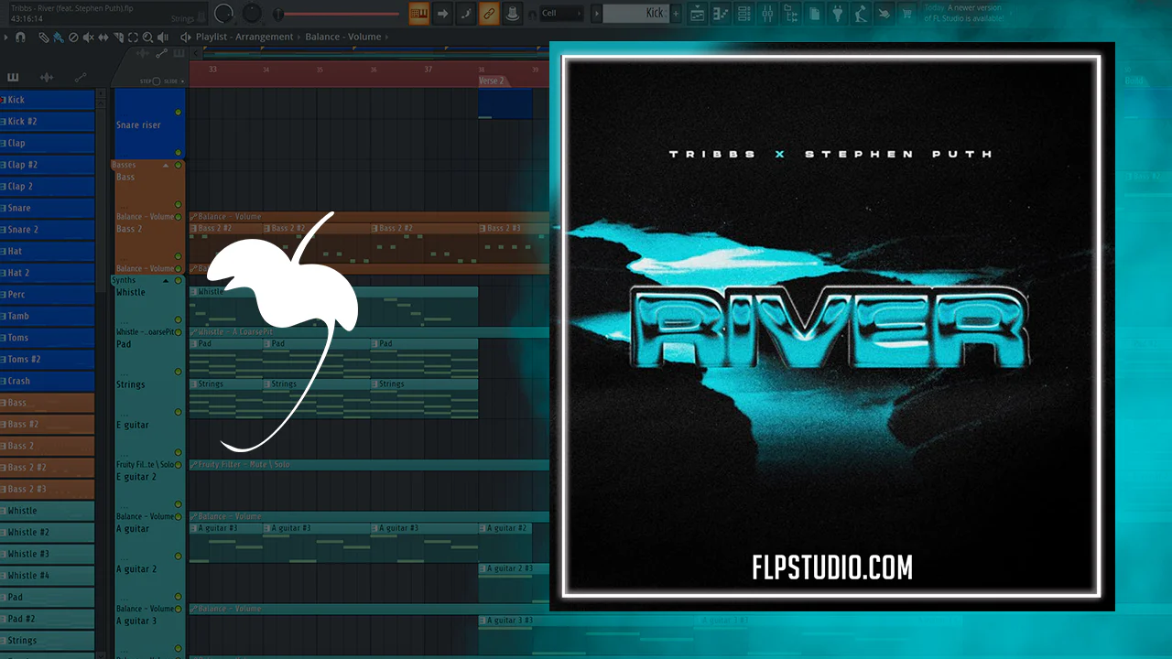Open the playlist options menu arrow
The width and height of the screenshot is (1172, 659).
[x=6, y=38]
